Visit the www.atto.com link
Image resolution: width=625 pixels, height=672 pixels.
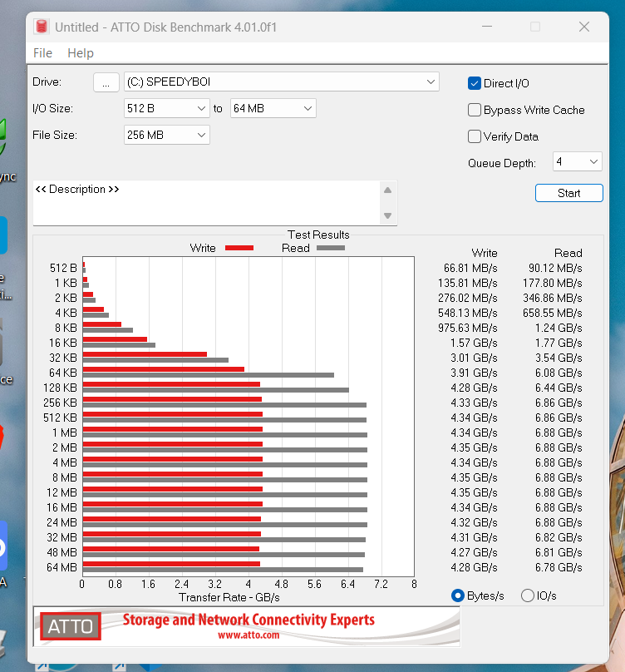(249, 635)
